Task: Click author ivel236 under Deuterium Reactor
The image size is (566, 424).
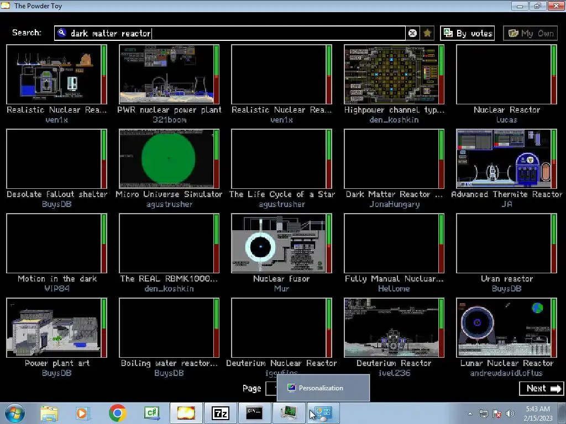Action: click(394, 373)
